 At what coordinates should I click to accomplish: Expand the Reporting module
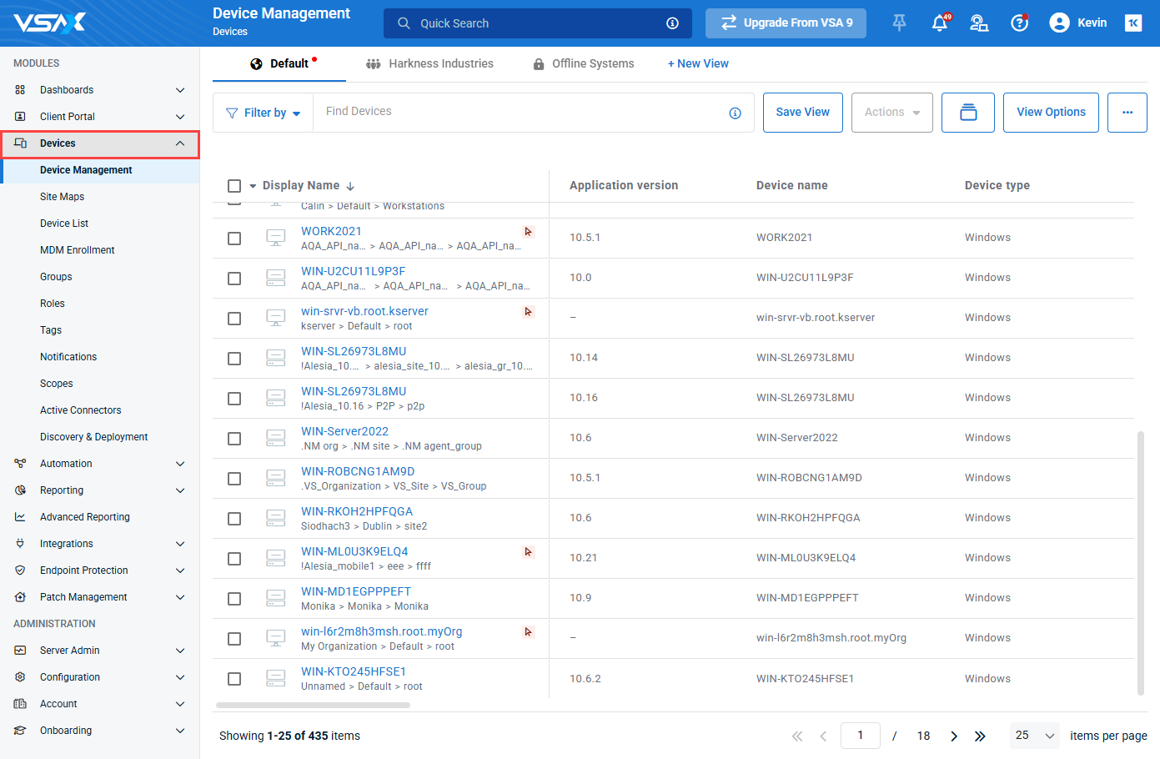point(180,490)
